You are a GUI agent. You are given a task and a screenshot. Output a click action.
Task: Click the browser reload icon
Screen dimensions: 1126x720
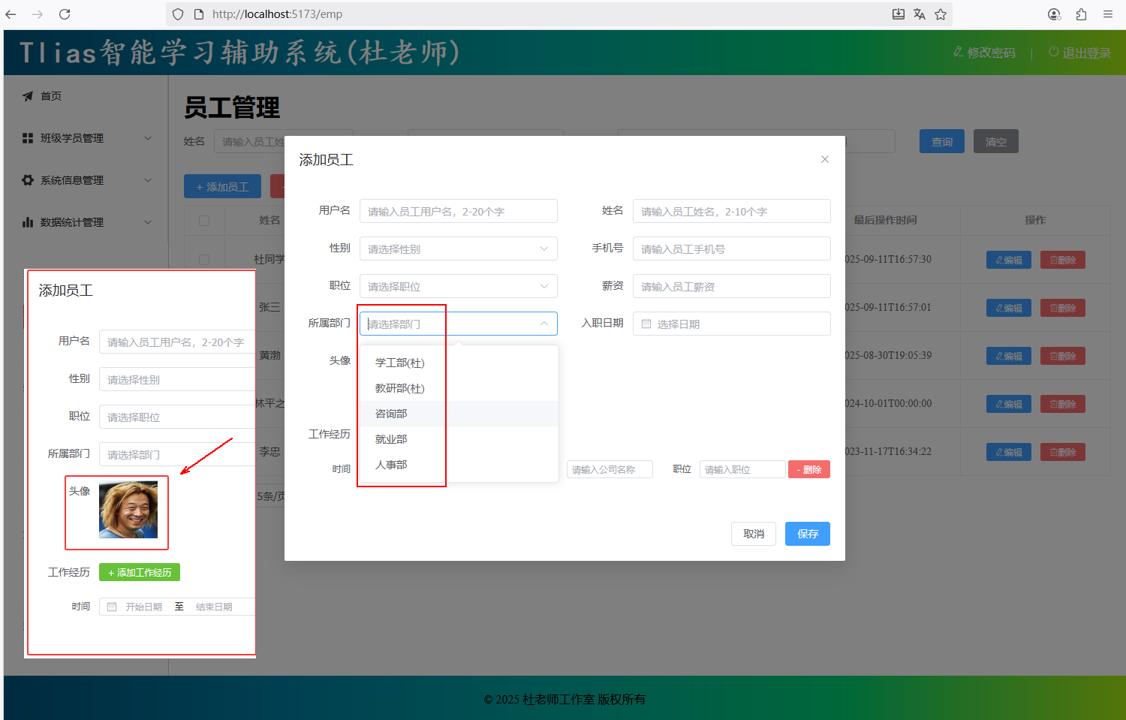(x=65, y=14)
